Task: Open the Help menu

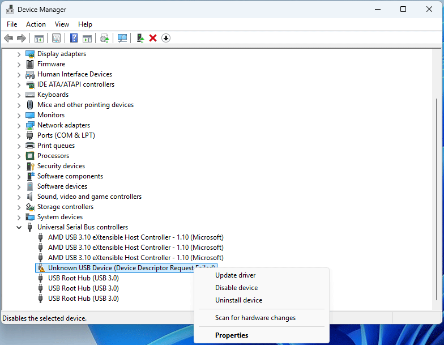Action: pos(85,24)
